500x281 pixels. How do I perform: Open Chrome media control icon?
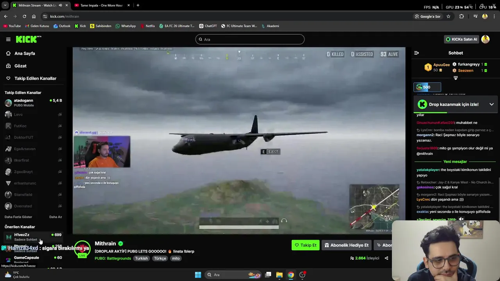coord(475,16)
